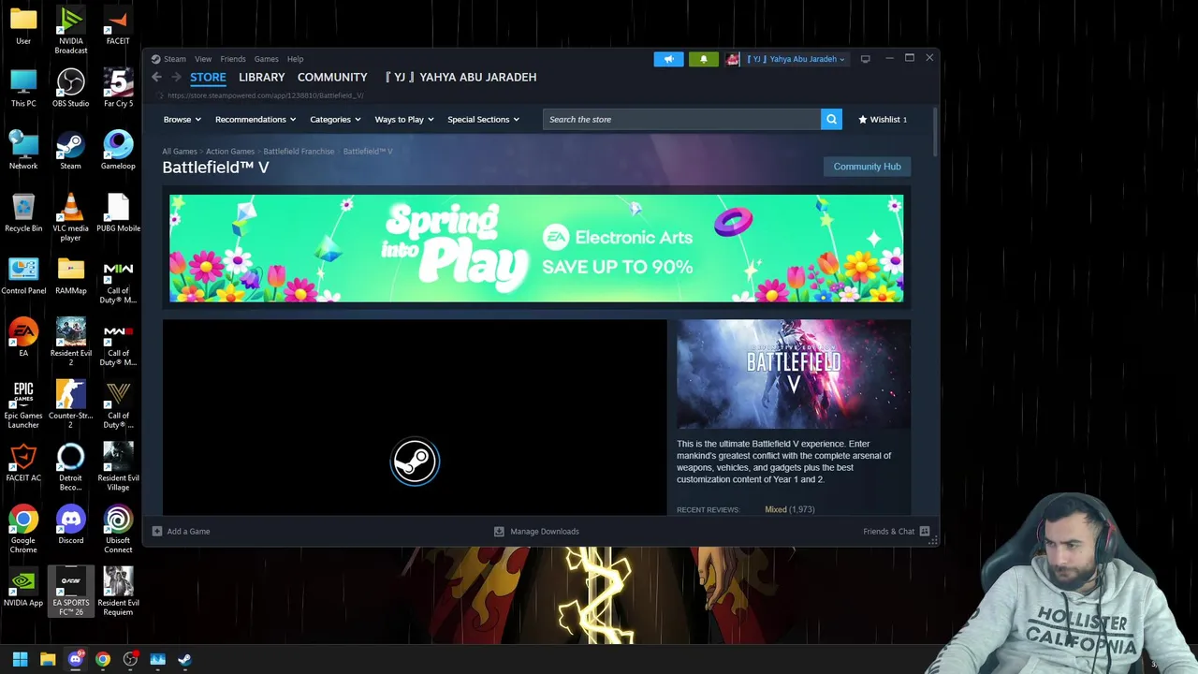Open Ubisoft Connect desktop icon
The image size is (1198, 674).
(118, 530)
